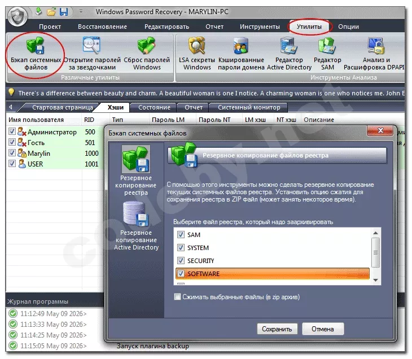Click the green status icon for 11:12:49 log entry
Screen dimensions: 412x359
13,313
